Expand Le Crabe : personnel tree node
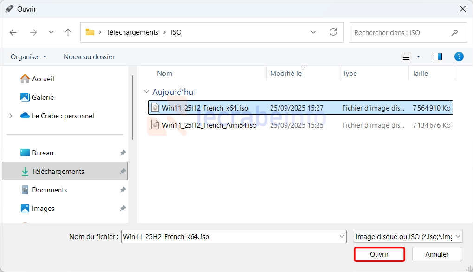The width and height of the screenshot is (473, 272). [x=11, y=116]
